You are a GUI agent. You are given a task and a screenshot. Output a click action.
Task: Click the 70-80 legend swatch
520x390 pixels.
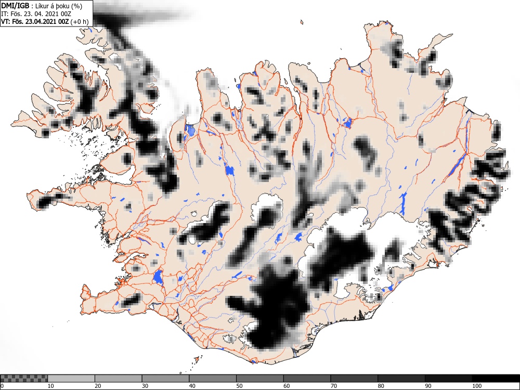coord(354,379)
